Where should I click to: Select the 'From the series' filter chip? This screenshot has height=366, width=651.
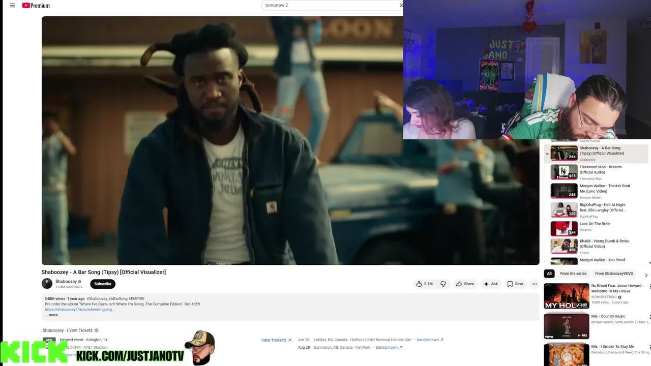tap(573, 273)
